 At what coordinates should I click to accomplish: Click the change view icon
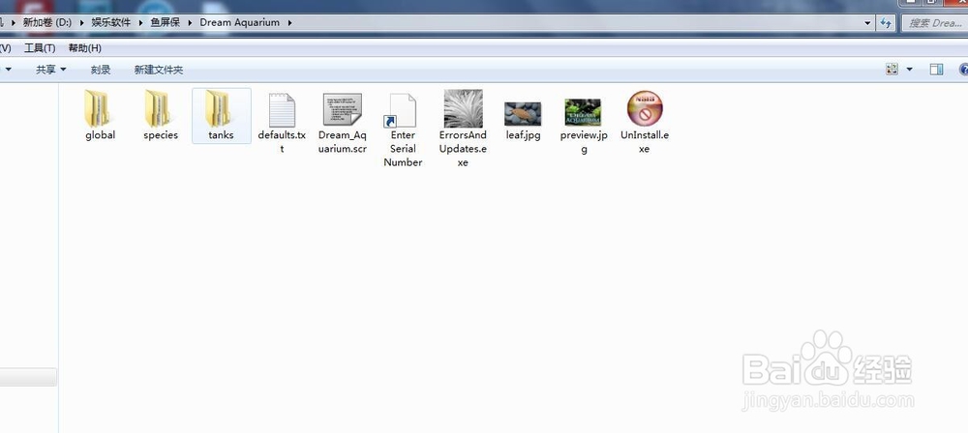coord(892,69)
